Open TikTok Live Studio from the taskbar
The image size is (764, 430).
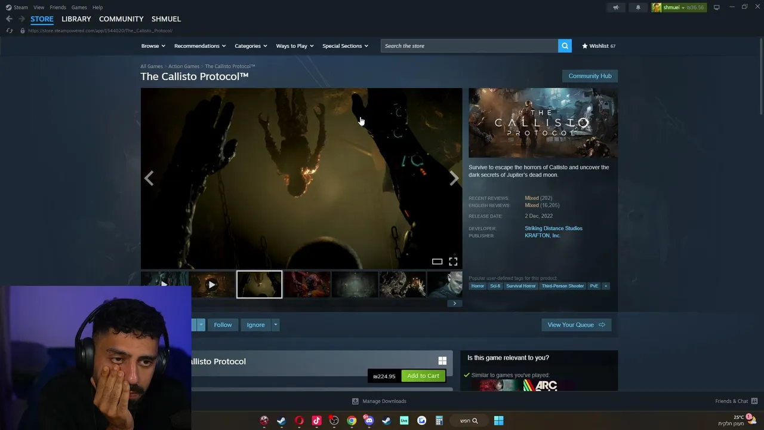[x=404, y=420]
